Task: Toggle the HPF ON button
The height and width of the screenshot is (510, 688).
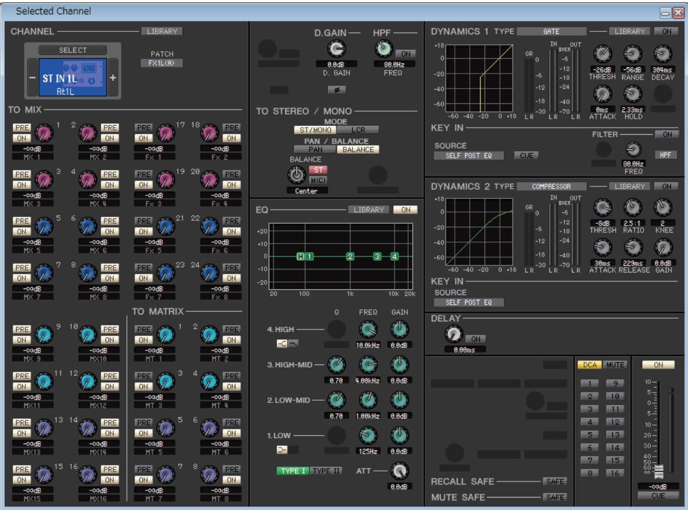Action: click(x=406, y=54)
